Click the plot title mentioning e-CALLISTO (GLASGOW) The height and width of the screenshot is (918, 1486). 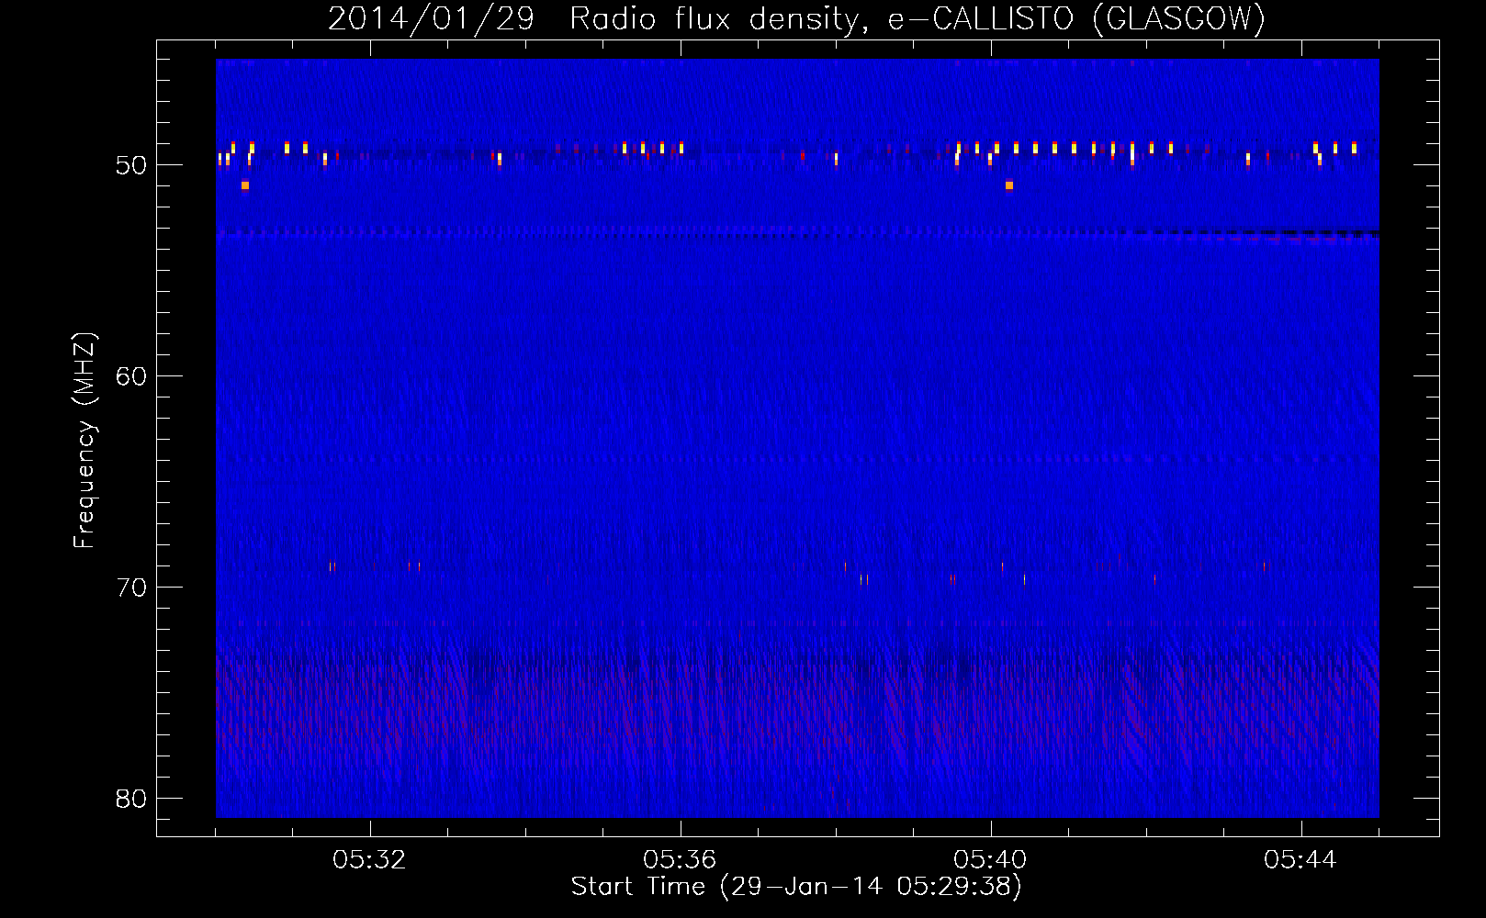tap(796, 18)
